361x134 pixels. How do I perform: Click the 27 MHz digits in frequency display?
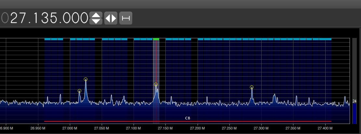(18, 18)
